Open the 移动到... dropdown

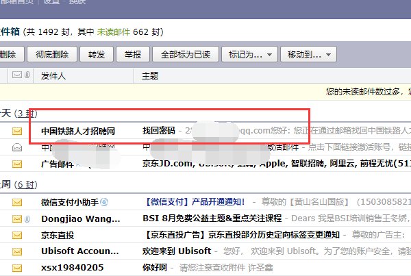(308, 54)
